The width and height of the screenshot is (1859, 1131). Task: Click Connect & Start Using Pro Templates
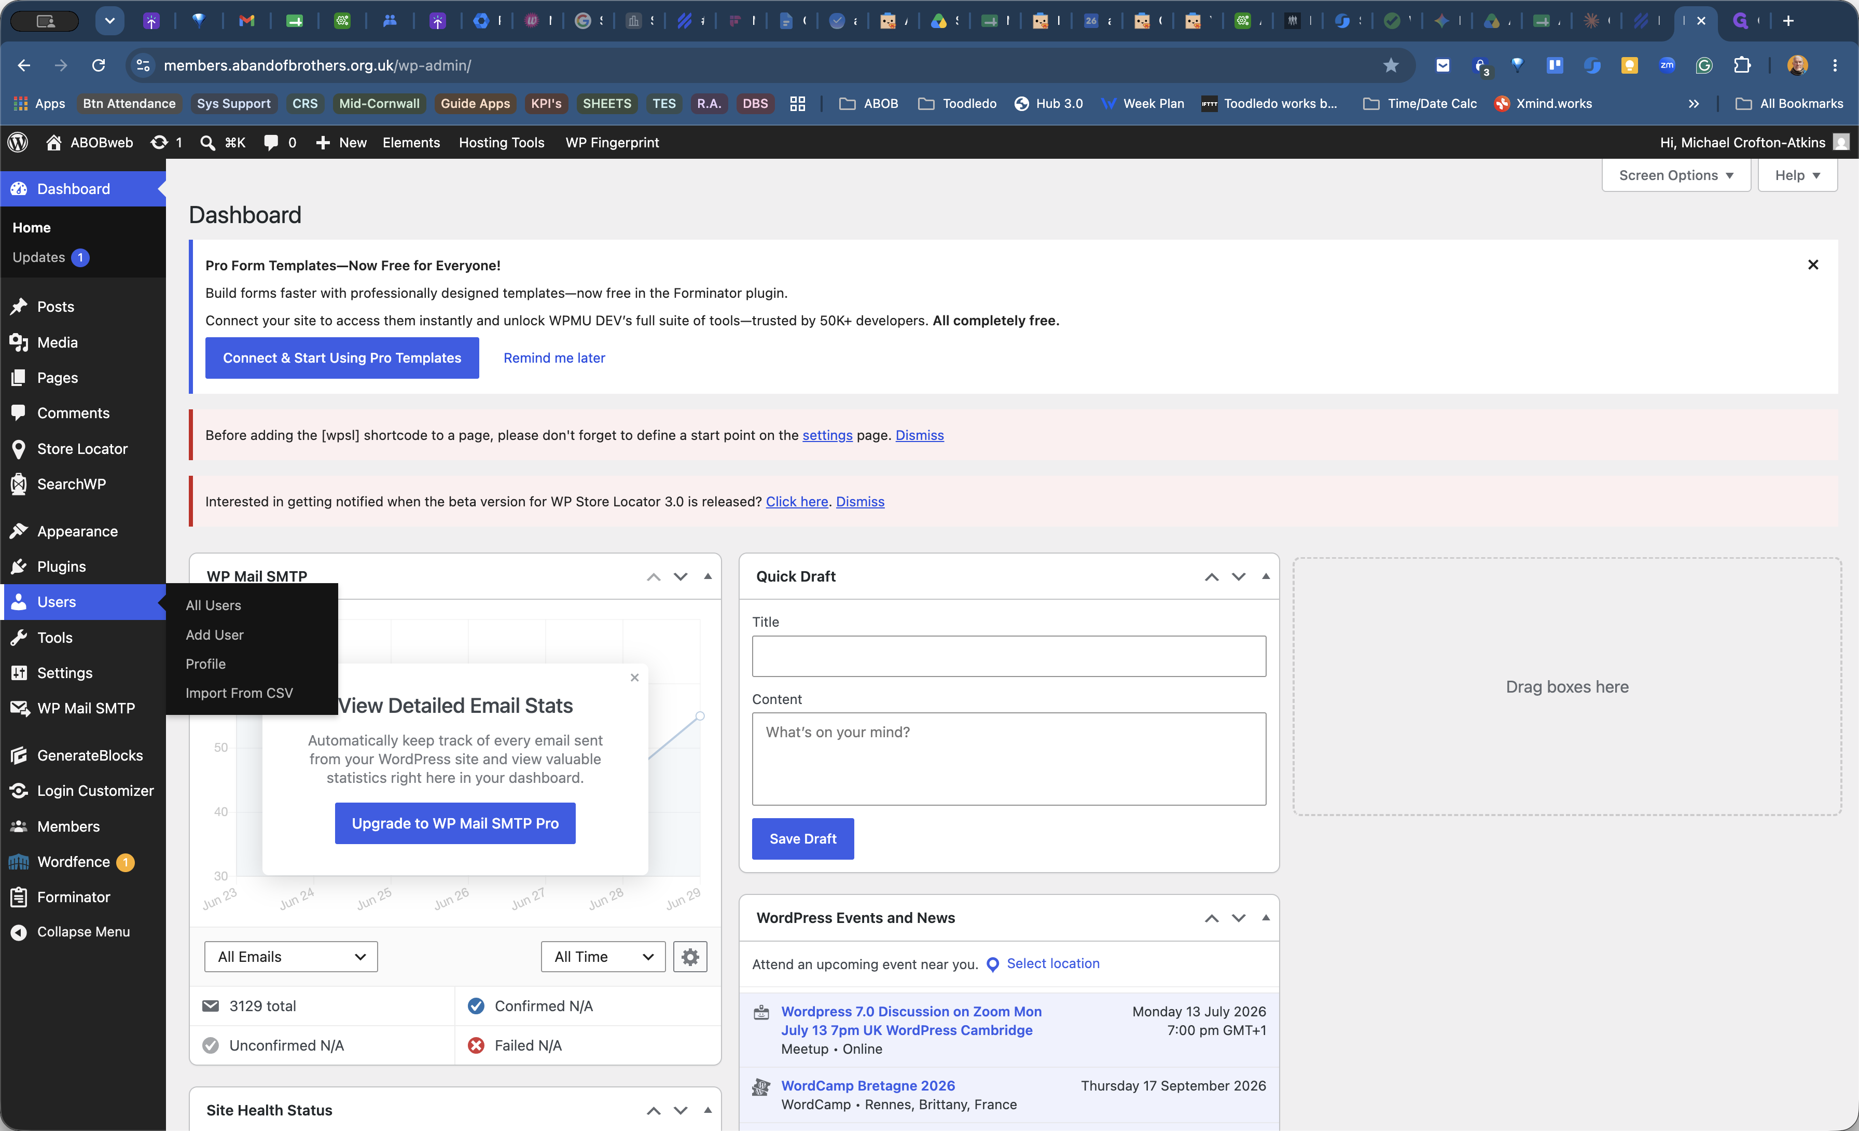342,357
